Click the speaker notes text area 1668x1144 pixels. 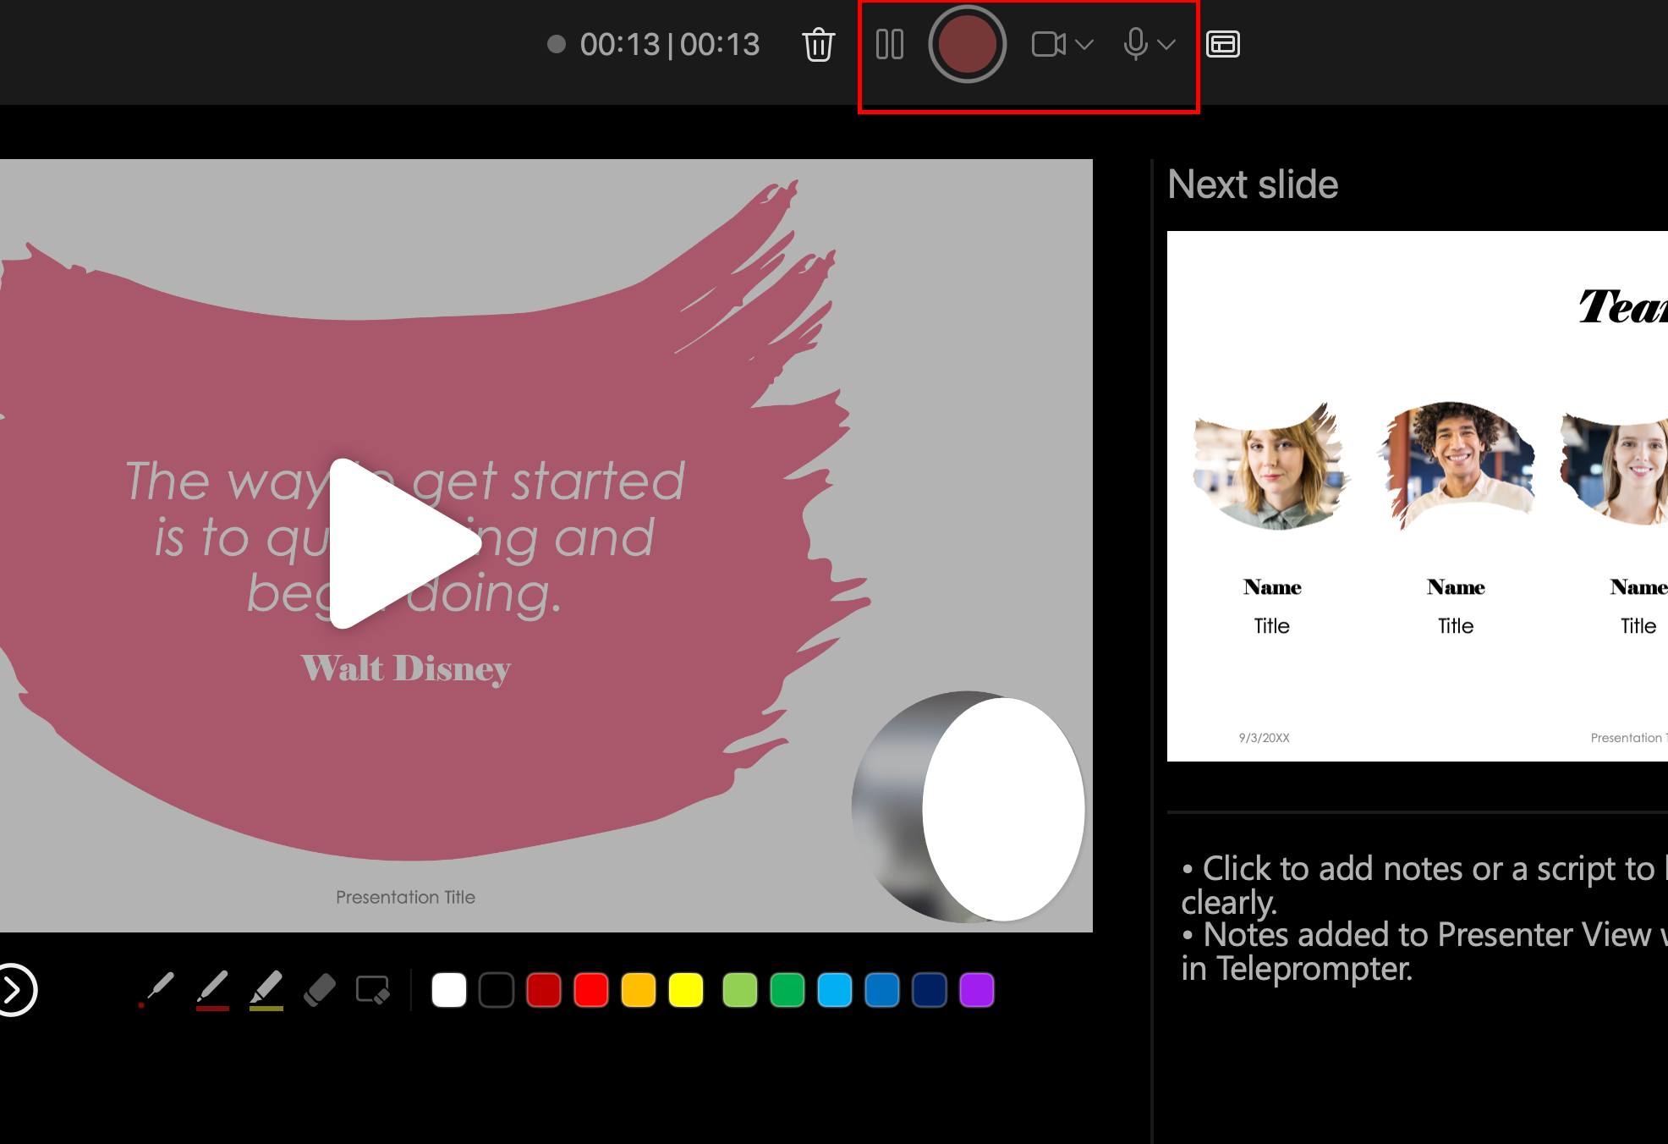point(1424,918)
